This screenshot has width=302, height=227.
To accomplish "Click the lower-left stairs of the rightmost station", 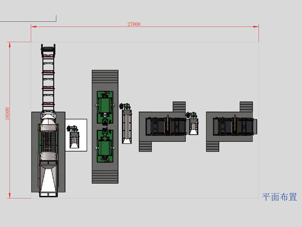I will coord(212,146).
